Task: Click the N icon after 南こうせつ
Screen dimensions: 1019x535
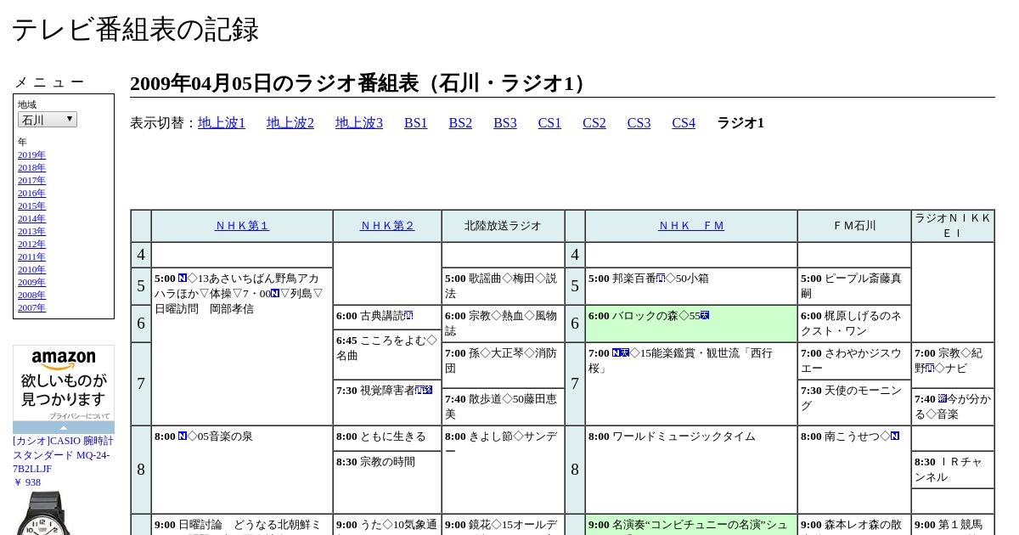Action: click(895, 436)
